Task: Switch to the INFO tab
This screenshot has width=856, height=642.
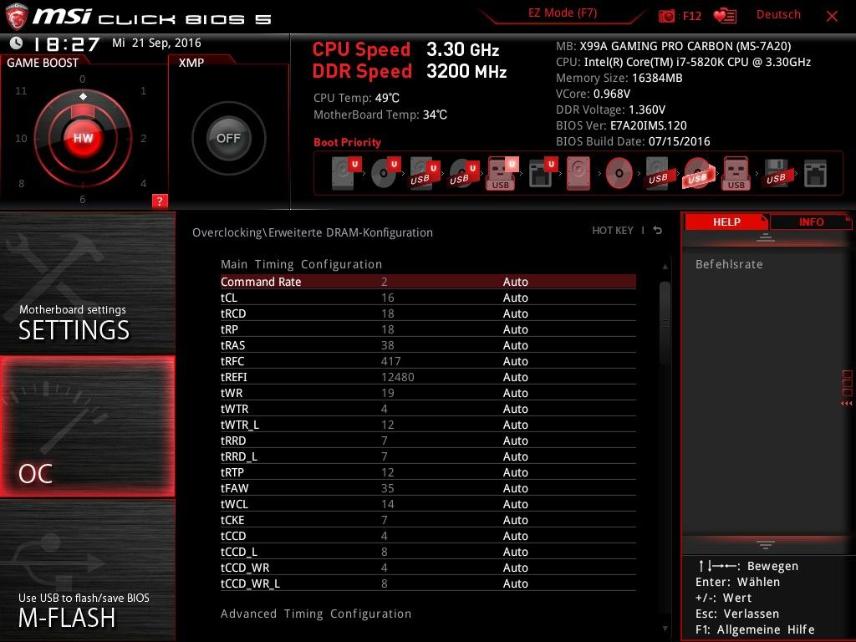Action: pyautogui.click(x=811, y=222)
